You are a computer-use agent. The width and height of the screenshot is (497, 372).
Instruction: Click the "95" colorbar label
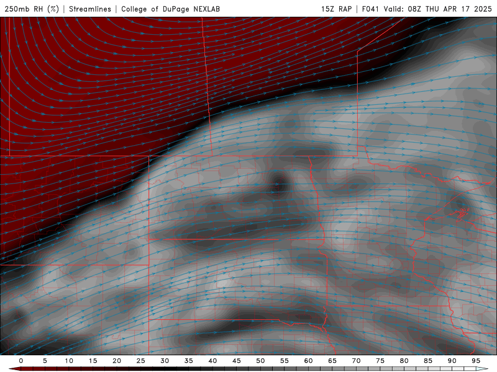(476, 361)
